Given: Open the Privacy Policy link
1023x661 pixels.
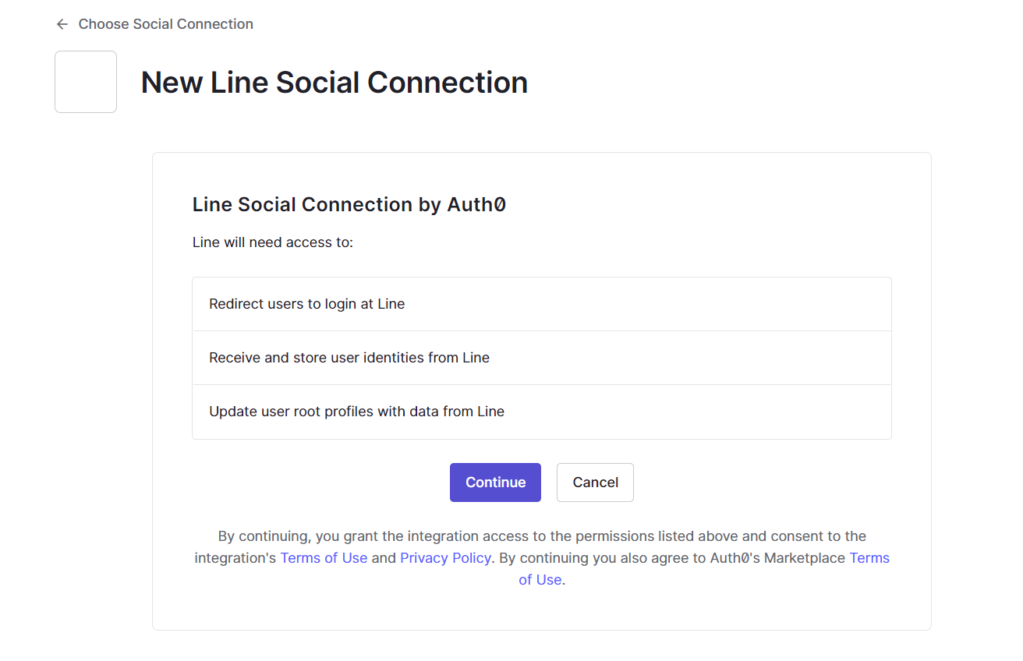Looking at the screenshot, I should (x=445, y=558).
